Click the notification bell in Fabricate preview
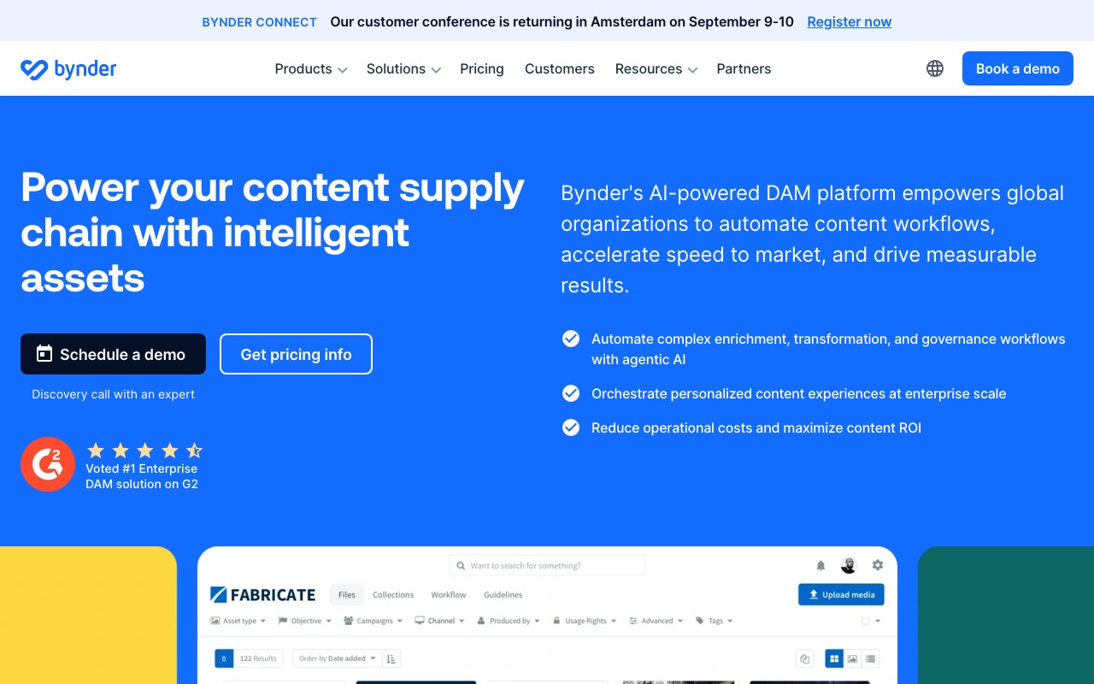 820,565
